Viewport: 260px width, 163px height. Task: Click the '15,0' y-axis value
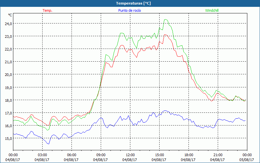8,139
